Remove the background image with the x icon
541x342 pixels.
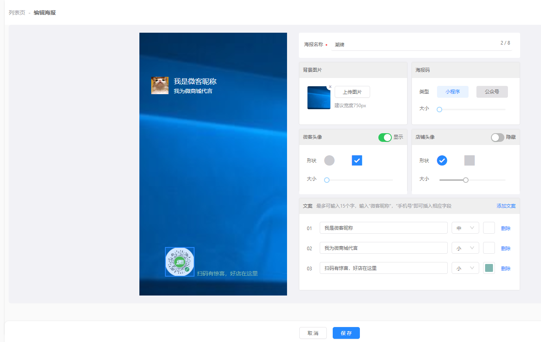[x=330, y=87]
